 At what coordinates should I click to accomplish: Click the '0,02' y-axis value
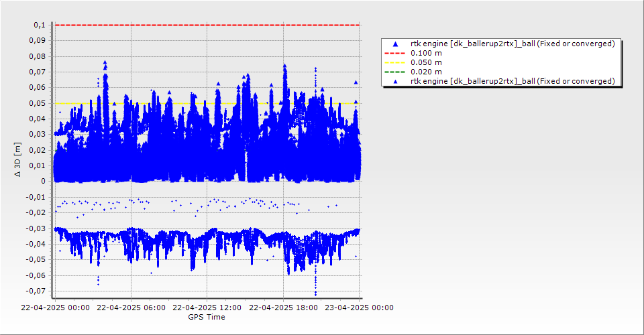(x=38, y=150)
